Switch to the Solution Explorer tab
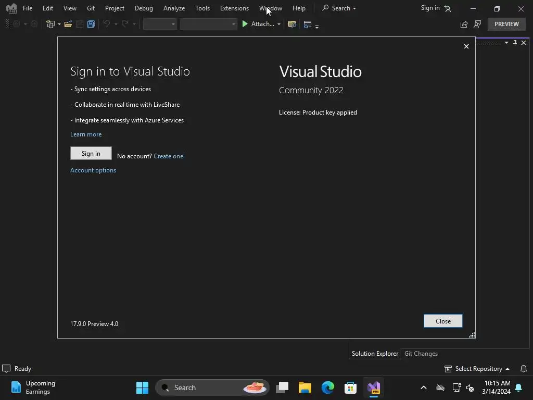533x400 pixels. pyautogui.click(x=375, y=354)
